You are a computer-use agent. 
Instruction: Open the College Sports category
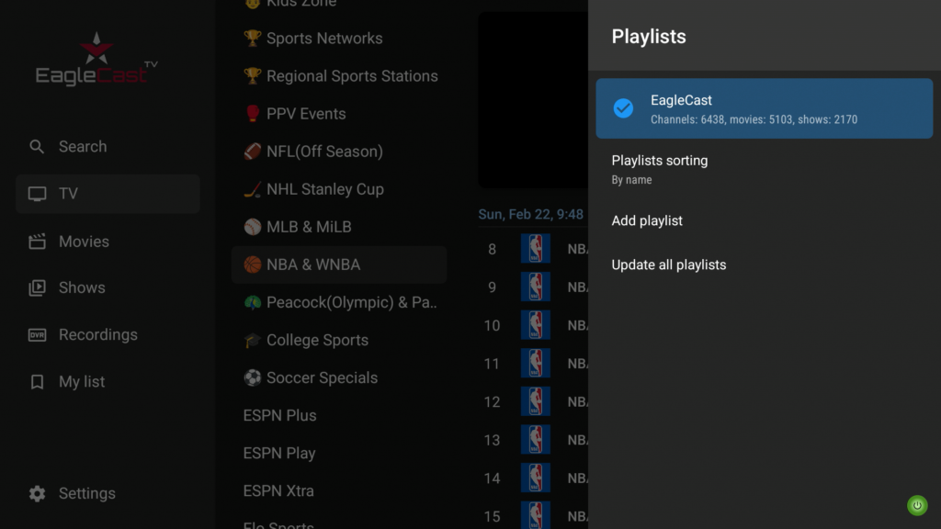(x=316, y=340)
